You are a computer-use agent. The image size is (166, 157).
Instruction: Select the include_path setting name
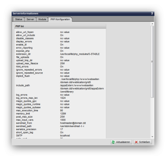coord(23,86)
